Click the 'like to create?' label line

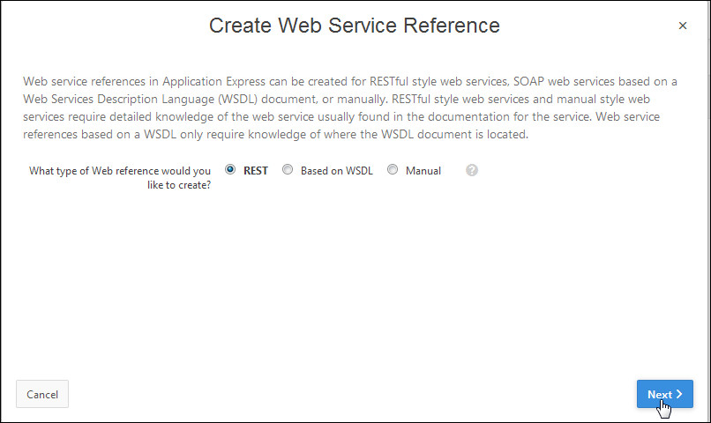coord(172,185)
